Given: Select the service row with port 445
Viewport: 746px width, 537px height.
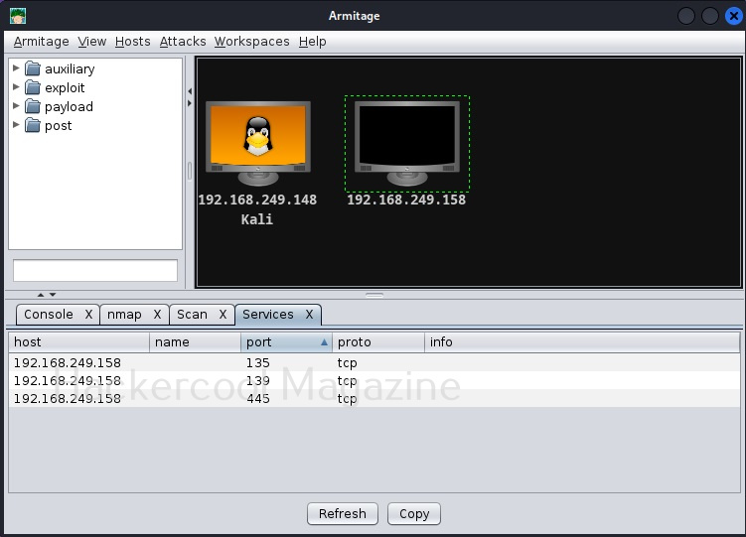Looking at the screenshot, I should (x=373, y=398).
